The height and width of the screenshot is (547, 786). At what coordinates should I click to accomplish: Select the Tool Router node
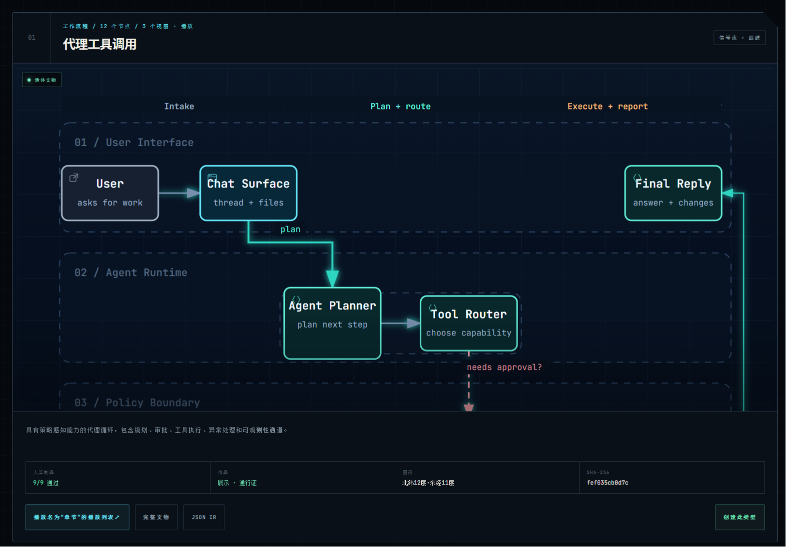[x=469, y=323]
